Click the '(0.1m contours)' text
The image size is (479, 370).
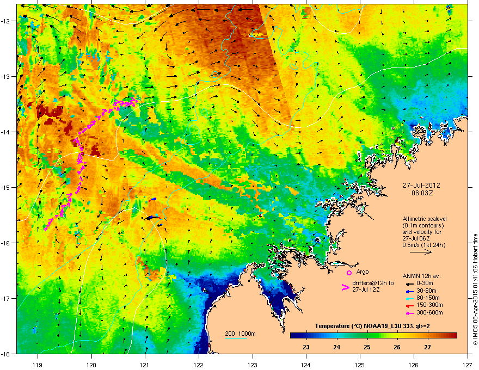point(423,225)
